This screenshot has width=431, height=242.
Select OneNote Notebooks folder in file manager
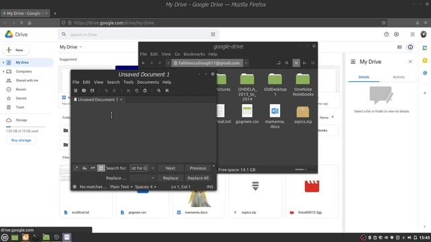coord(303,85)
